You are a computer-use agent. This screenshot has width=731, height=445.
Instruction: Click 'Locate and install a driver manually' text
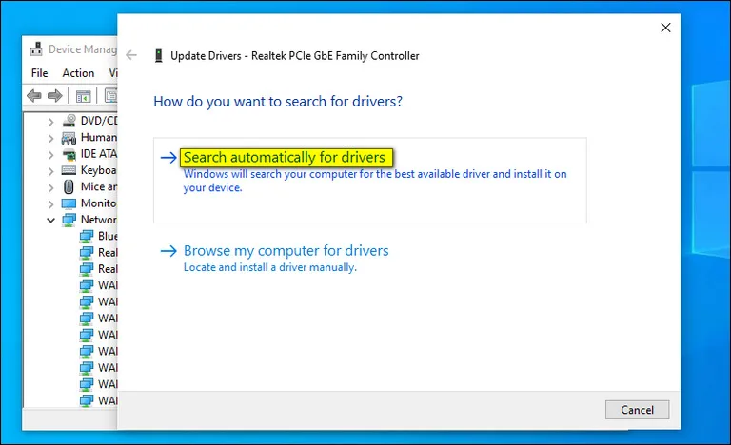(270, 267)
